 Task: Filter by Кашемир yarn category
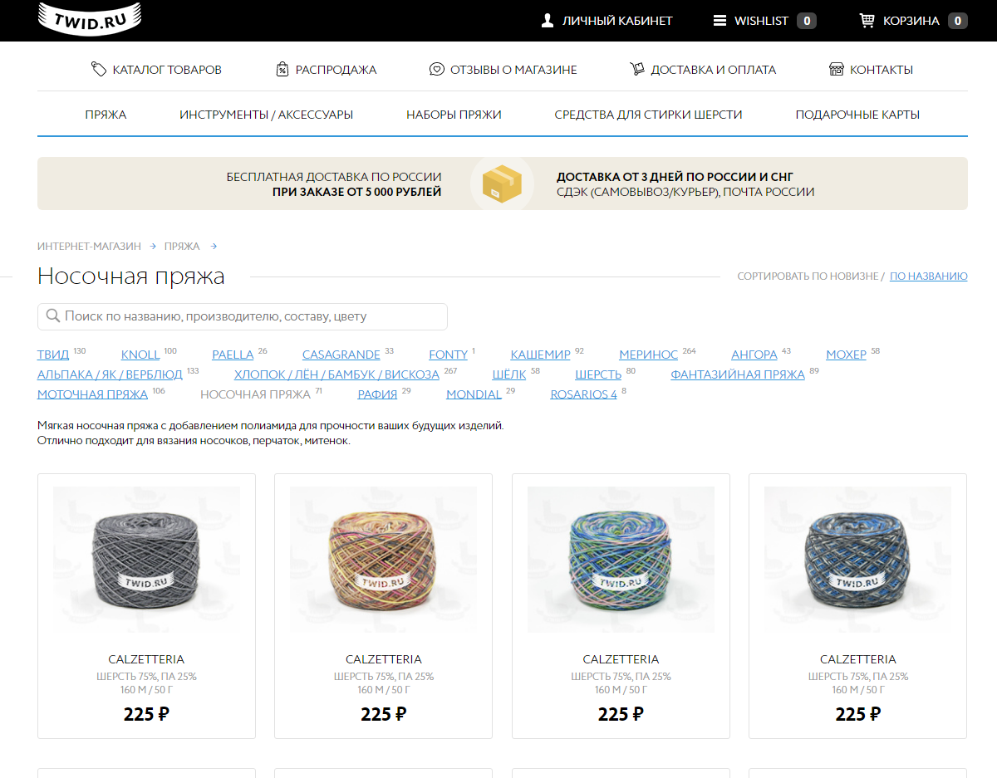click(x=540, y=355)
